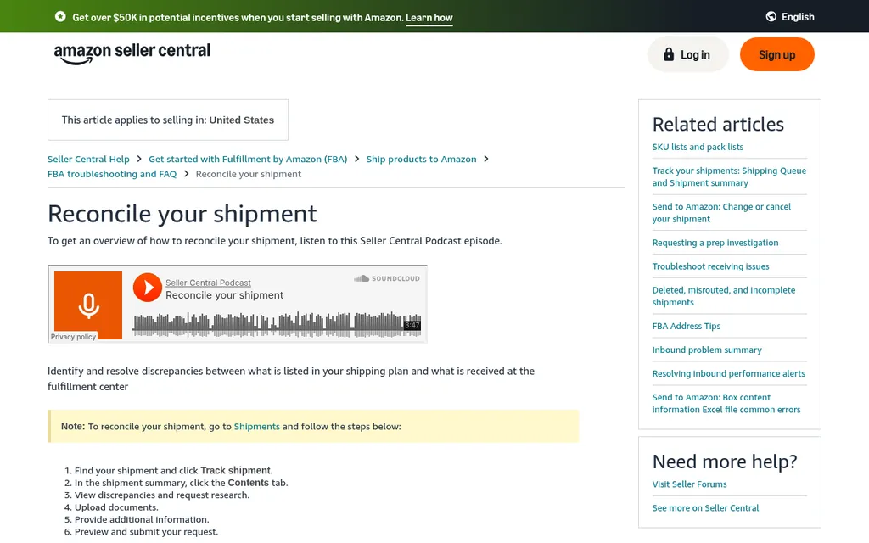
Task: Click the Log in button
Action: [687, 54]
